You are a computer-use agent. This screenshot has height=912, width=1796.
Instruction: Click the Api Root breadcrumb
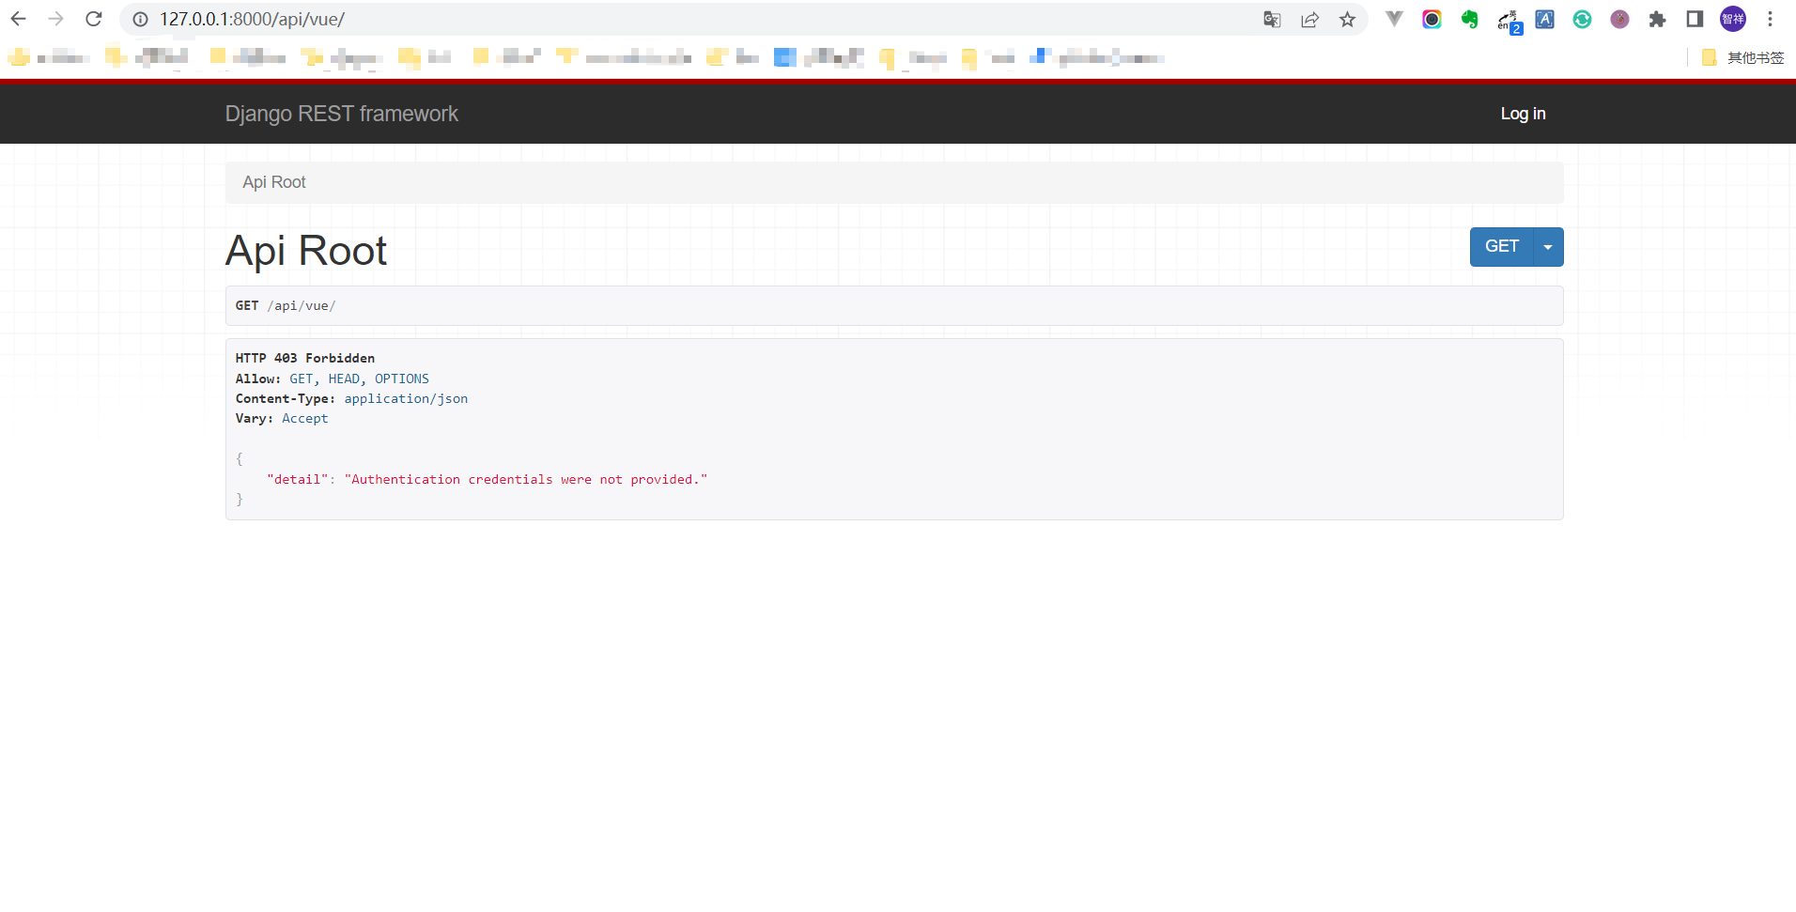point(274,182)
